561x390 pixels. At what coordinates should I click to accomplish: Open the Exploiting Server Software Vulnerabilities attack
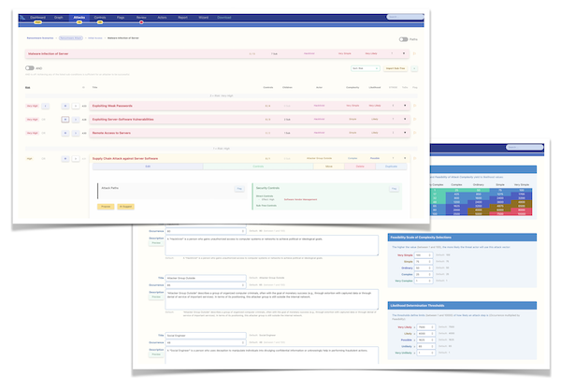pos(142,120)
